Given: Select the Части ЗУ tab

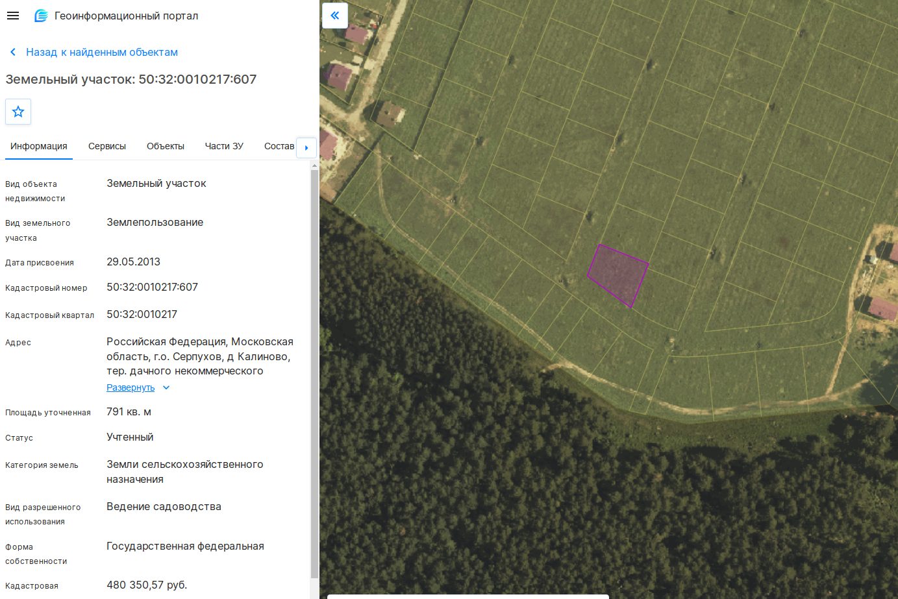Looking at the screenshot, I should click(224, 146).
